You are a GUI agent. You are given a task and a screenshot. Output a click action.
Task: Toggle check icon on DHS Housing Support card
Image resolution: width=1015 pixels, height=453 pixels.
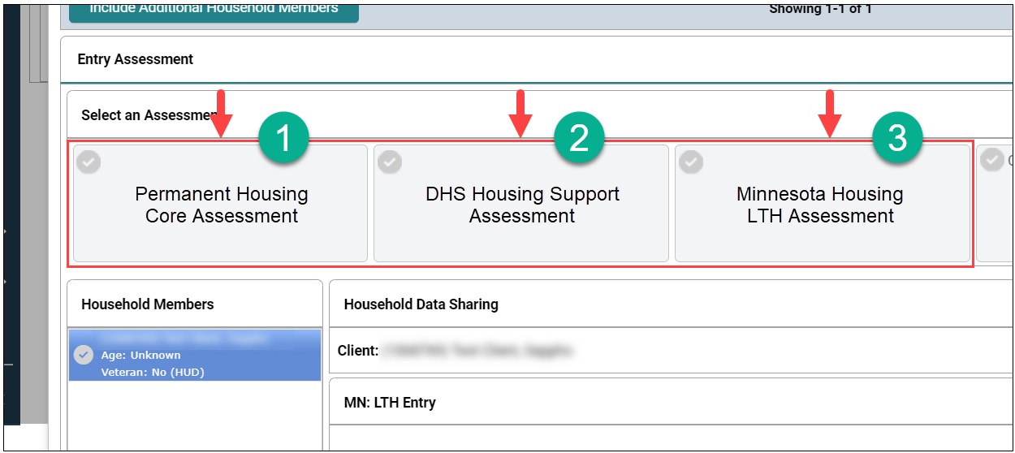click(391, 162)
